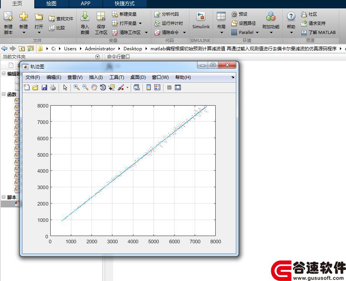Screen dimensions: 346x281
Task: Click the Find Files (查找文件) button
Action: [61, 19]
